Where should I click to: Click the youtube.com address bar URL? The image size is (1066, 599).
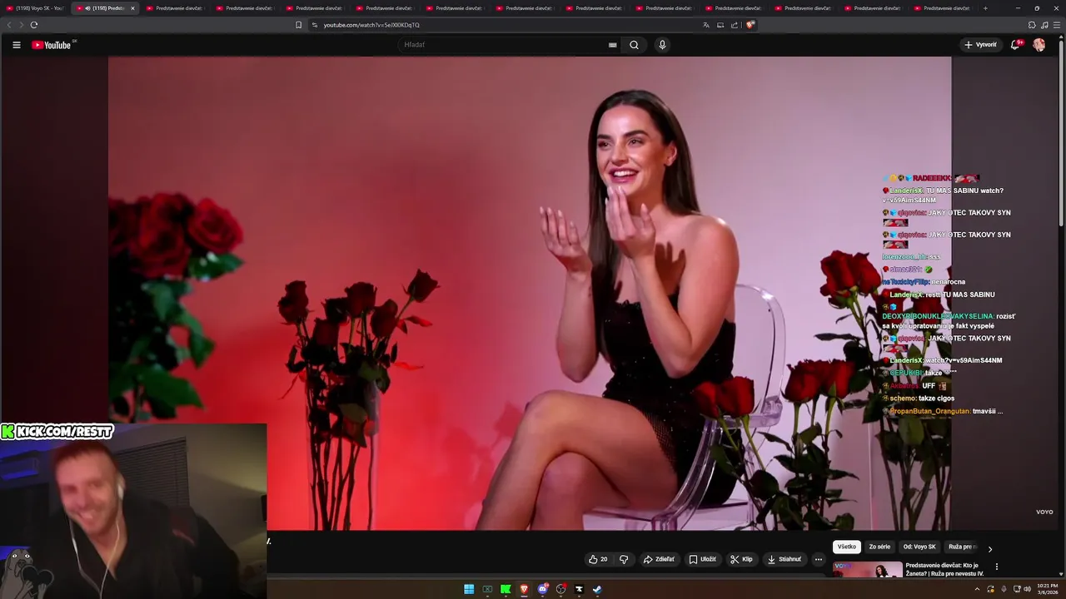pyautogui.click(x=371, y=25)
